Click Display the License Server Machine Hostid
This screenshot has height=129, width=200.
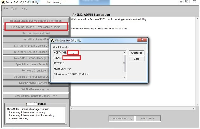(36, 27)
